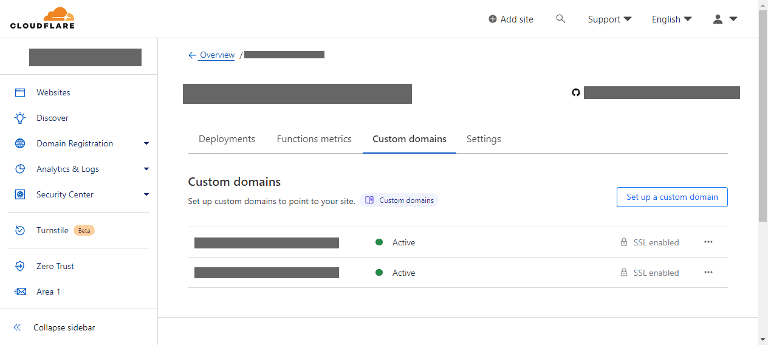Screen dimensions: 768x345
Task: Open the user account menu
Action: pos(725,19)
